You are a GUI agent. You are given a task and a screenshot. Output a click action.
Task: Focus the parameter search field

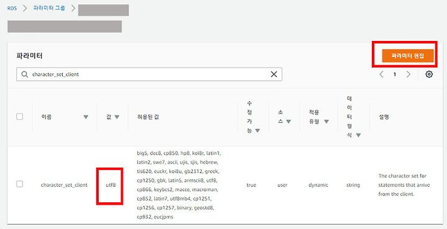pos(149,74)
